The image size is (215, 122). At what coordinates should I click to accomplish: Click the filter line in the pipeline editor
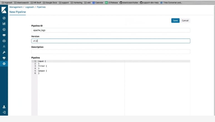[43, 66]
